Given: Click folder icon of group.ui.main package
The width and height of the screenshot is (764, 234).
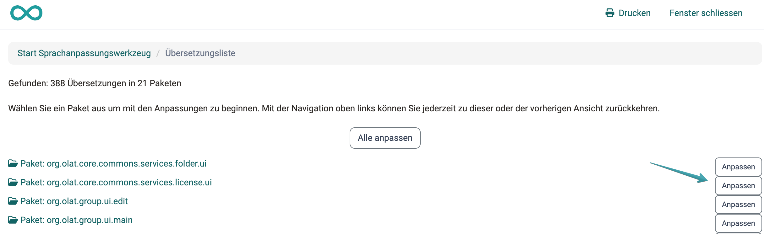Looking at the screenshot, I should click(x=13, y=220).
